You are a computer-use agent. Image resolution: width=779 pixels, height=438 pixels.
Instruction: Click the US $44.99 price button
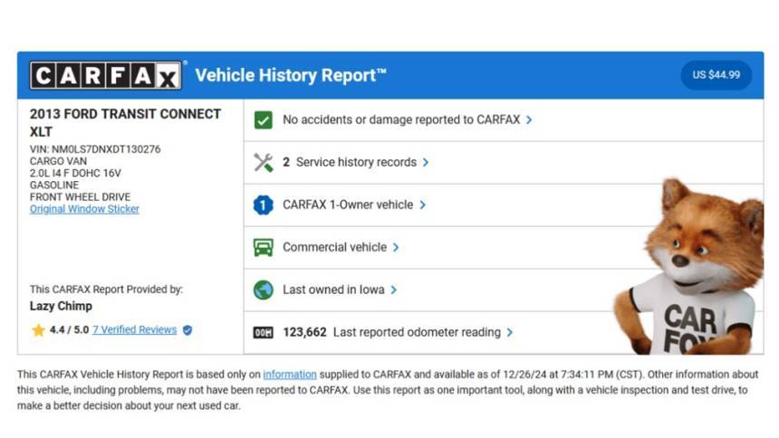[x=716, y=75]
